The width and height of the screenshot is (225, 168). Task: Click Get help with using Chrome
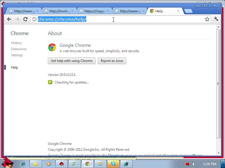point(72,61)
